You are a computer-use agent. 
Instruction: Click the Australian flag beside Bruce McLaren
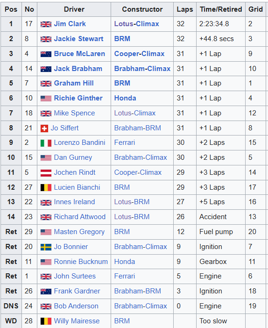pyautogui.click(x=46, y=54)
